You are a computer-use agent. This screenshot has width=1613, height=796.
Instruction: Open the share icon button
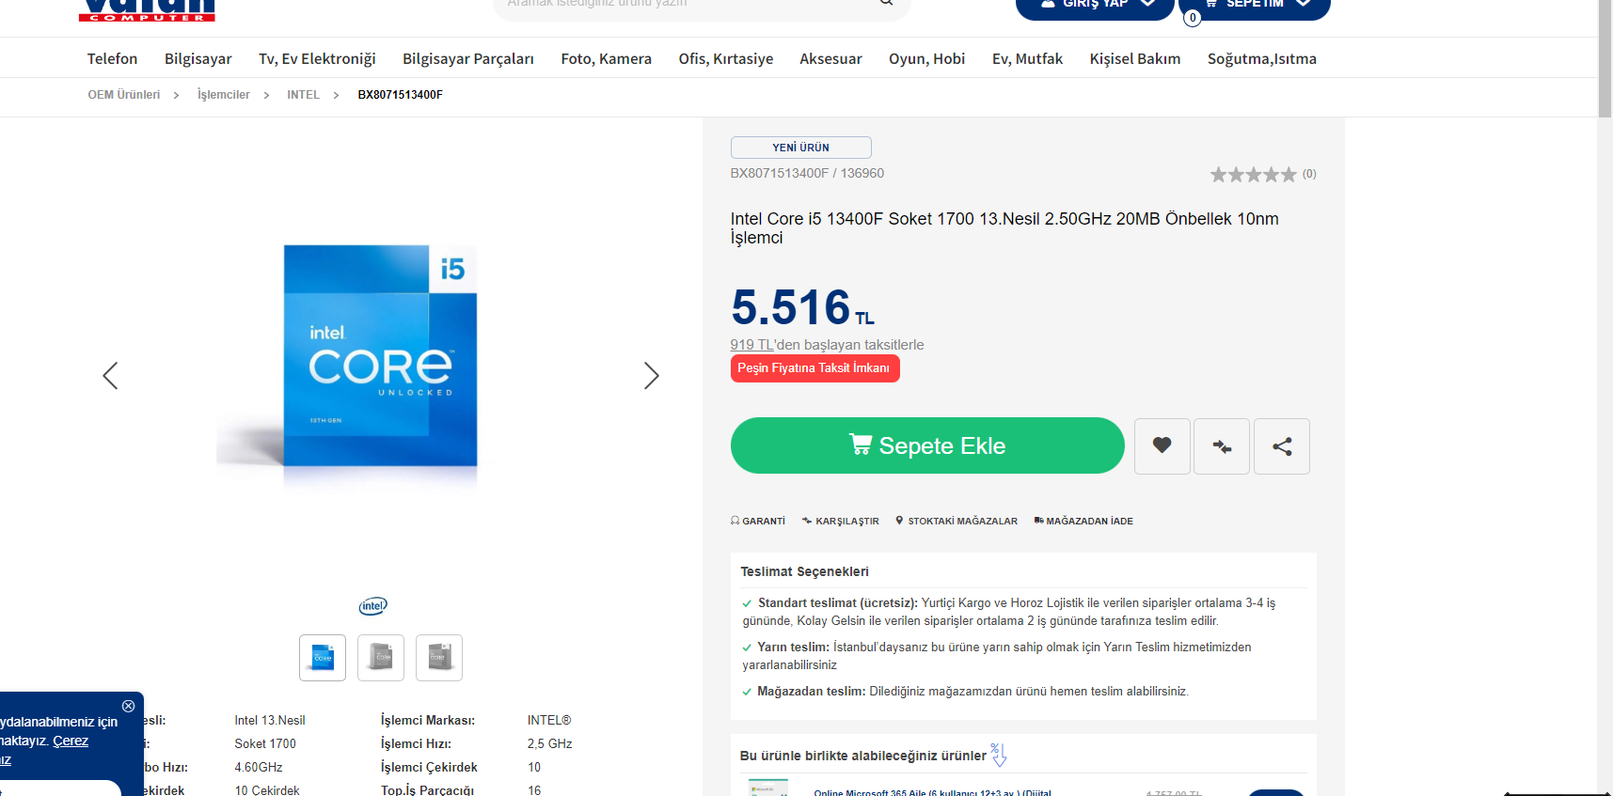[x=1282, y=445]
